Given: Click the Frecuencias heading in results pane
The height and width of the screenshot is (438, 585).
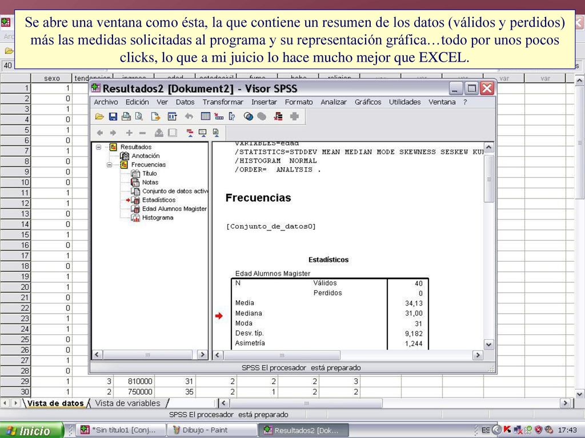Looking at the screenshot, I should [258, 198].
